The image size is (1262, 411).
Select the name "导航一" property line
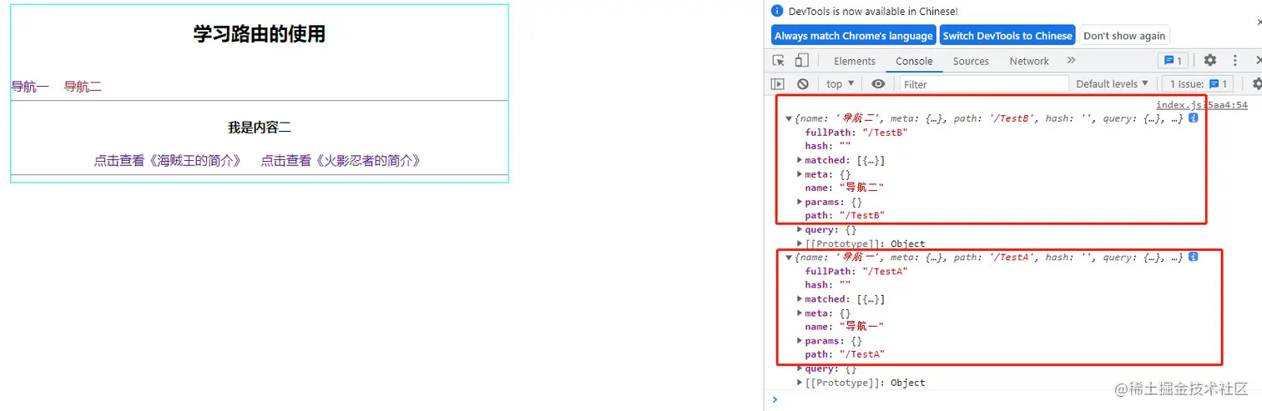click(x=844, y=327)
